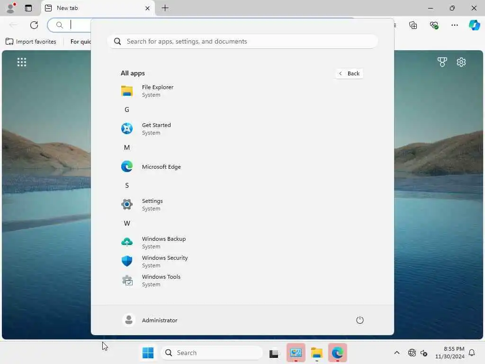Open muted volume tray icon
Viewport: 485px width, 364px height.
[424, 353]
